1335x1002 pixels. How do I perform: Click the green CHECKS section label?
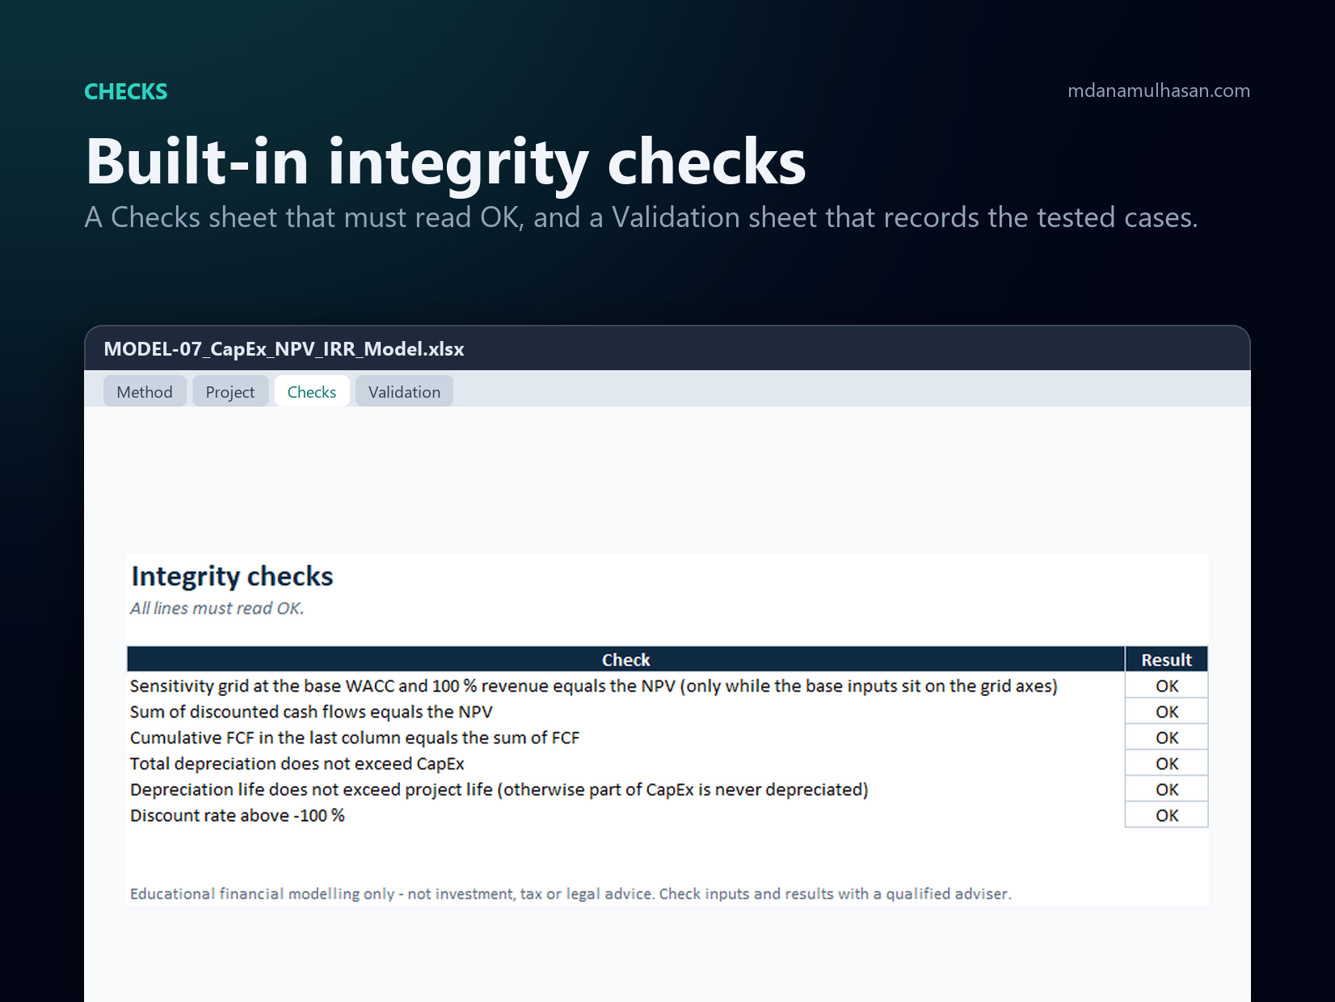pyautogui.click(x=126, y=91)
